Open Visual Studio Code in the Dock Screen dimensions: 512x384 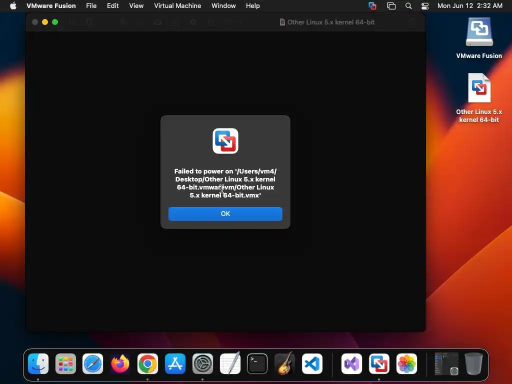pyautogui.click(x=312, y=364)
